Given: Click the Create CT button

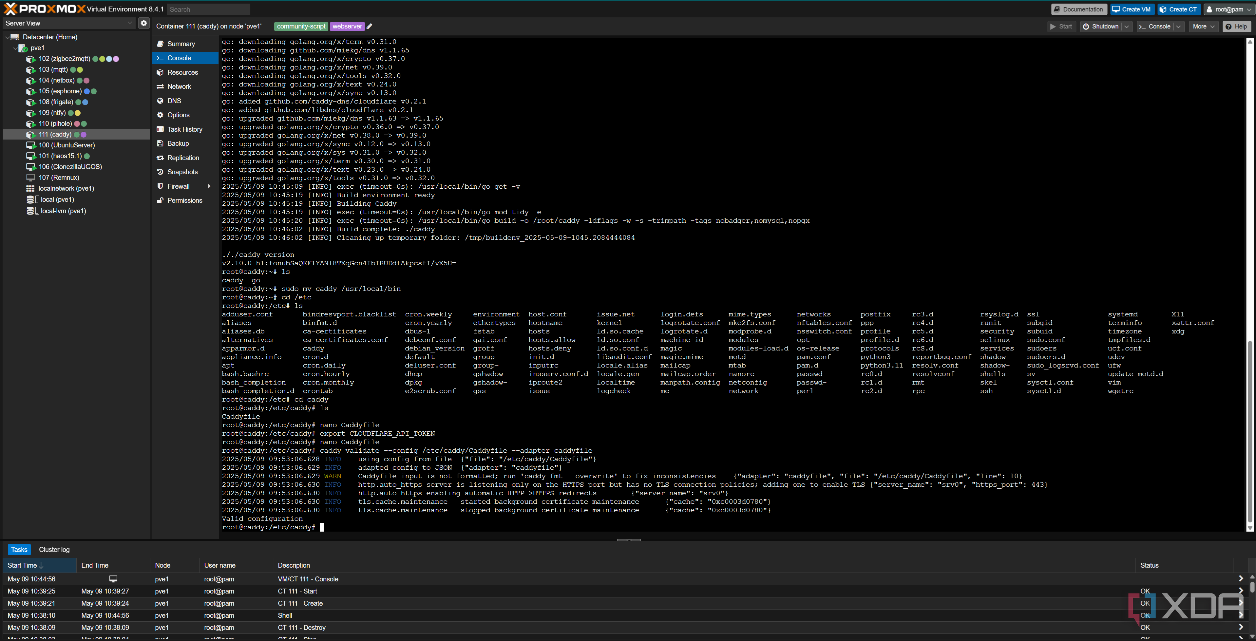Looking at the screenshot, I should coord(1179,9).
